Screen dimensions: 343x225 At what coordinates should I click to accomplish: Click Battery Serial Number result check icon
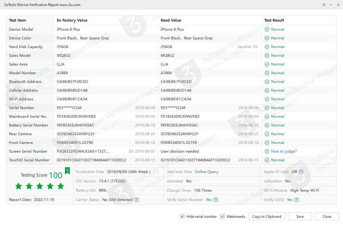point(267,125)
